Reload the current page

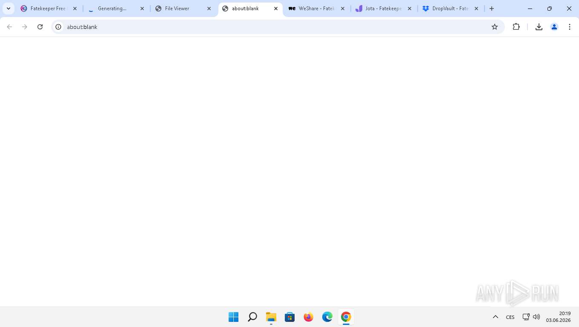point(40,27)
